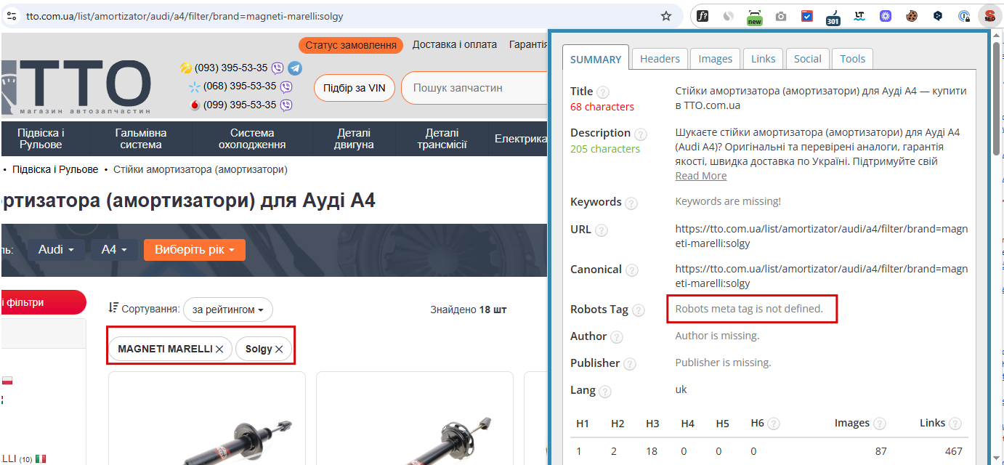Open the 301 redirect path extension
Viewport: 1004px width, 465px height.
[x=833, y=17]
